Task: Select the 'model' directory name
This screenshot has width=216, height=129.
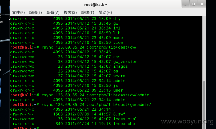Action: click(119, 38)
